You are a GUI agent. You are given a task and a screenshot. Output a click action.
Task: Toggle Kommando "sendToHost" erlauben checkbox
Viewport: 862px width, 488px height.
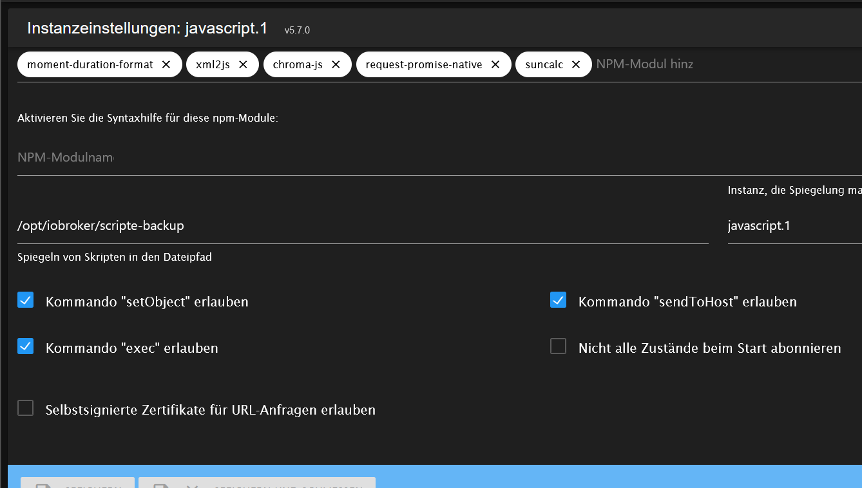(558, 300)
